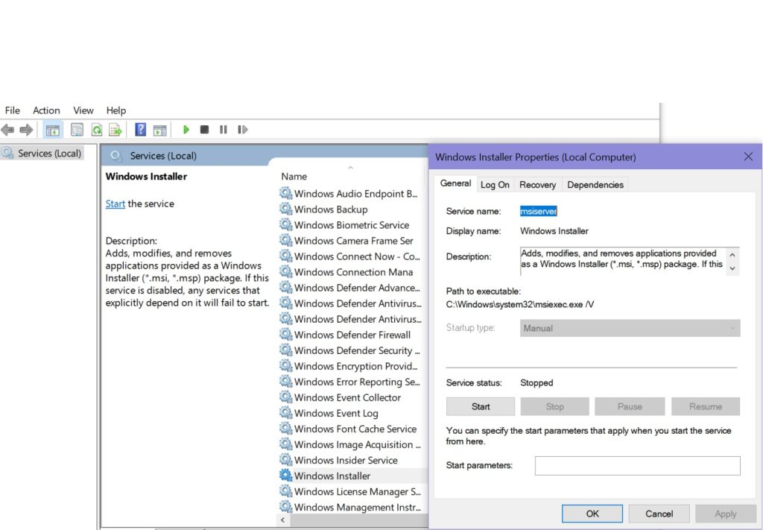This screenshot has height=530, width=763.
Task: Click the Stop Service square icon
Action: [204, 130]
